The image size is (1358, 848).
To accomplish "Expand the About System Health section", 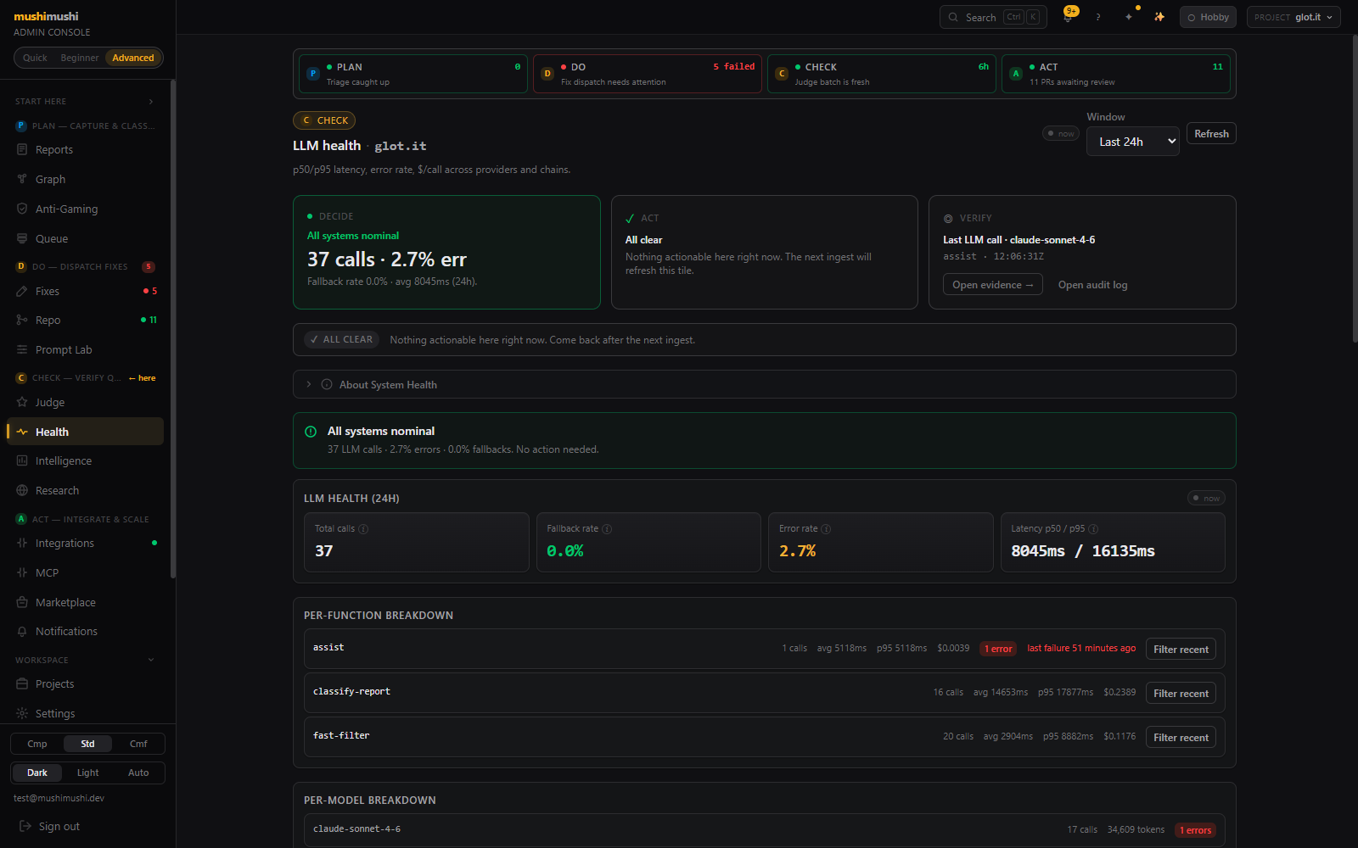I will pyautogui.click(x=764, y=384).
